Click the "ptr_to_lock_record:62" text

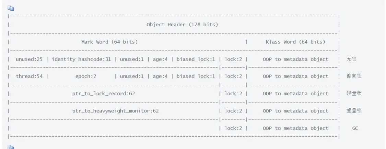click(103, 94)
